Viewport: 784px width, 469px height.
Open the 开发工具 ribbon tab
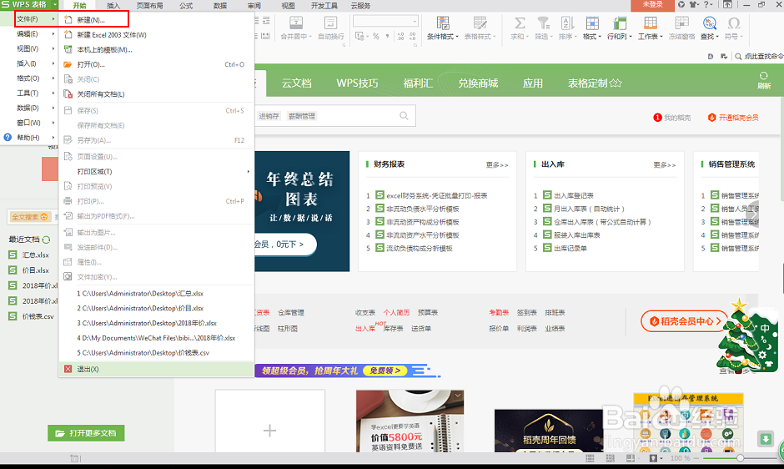click(x=324, y=6)
